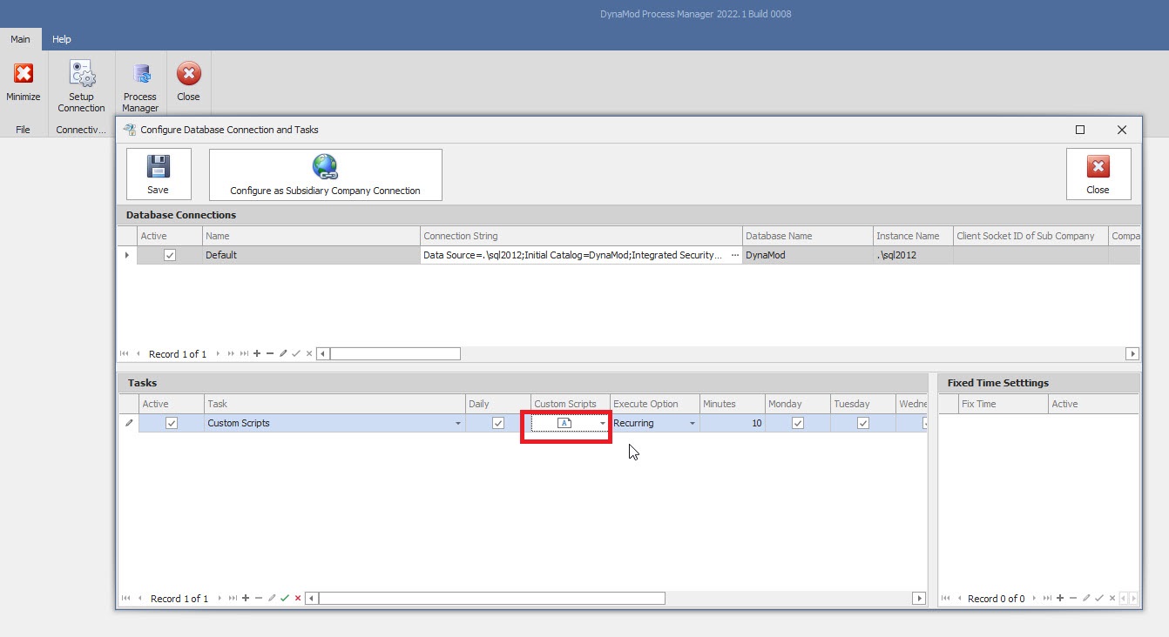Open Setup Connection from the ribbon
The width and height of the screenshot is (1169, 637).
click(x=81, y=87)
